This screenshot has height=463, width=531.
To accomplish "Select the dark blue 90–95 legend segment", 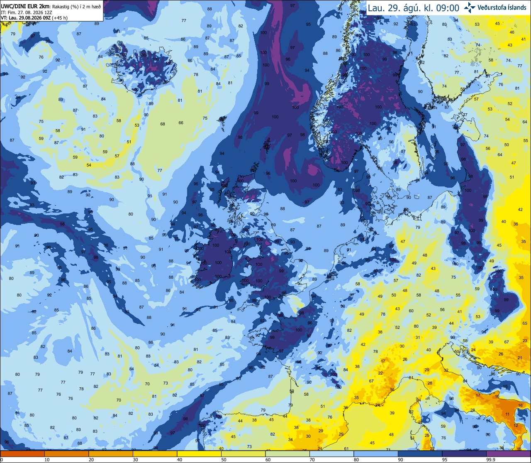I will click(x=420, y=454).
